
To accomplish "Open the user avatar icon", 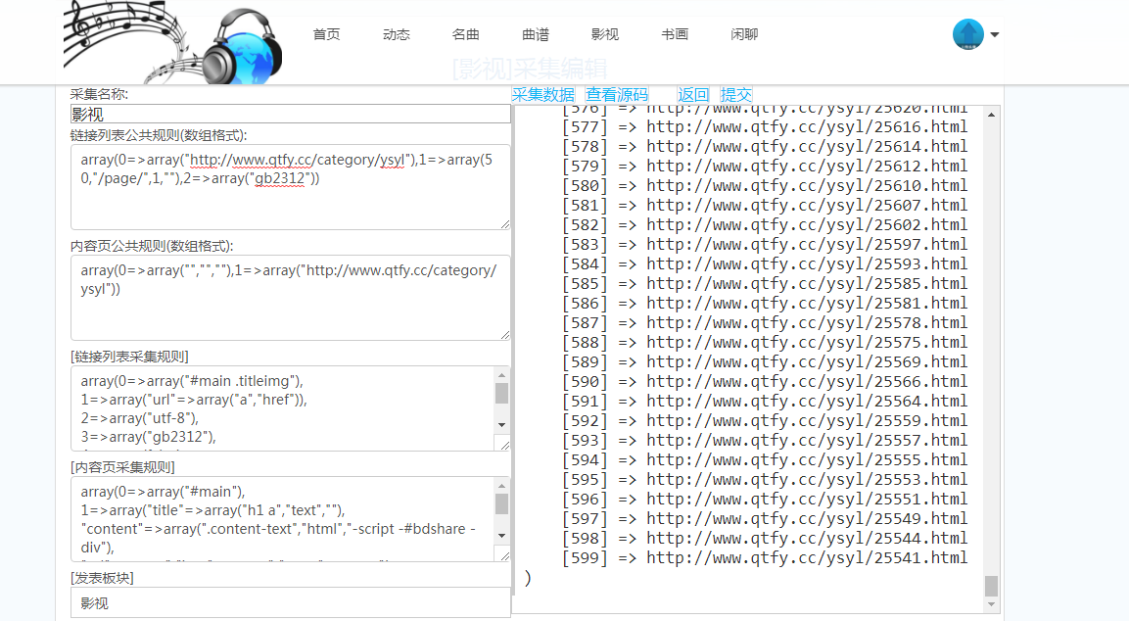I will 967,34.
